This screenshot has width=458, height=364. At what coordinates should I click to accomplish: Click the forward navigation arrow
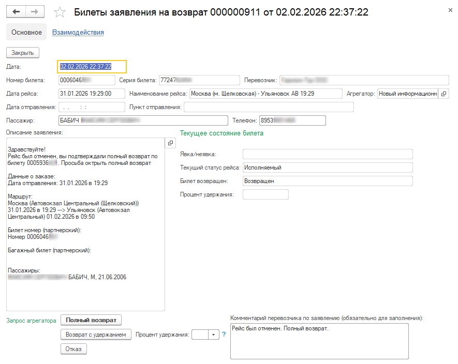tap(35, 12)
